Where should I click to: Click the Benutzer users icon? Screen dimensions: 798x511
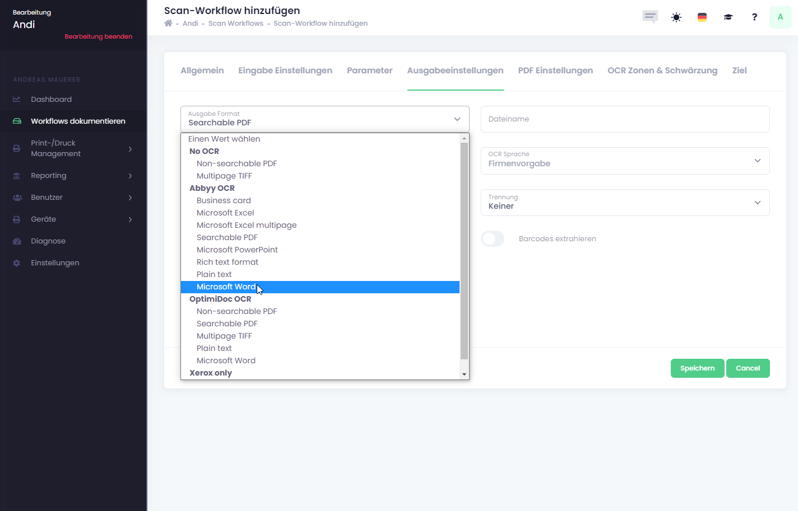17,198
